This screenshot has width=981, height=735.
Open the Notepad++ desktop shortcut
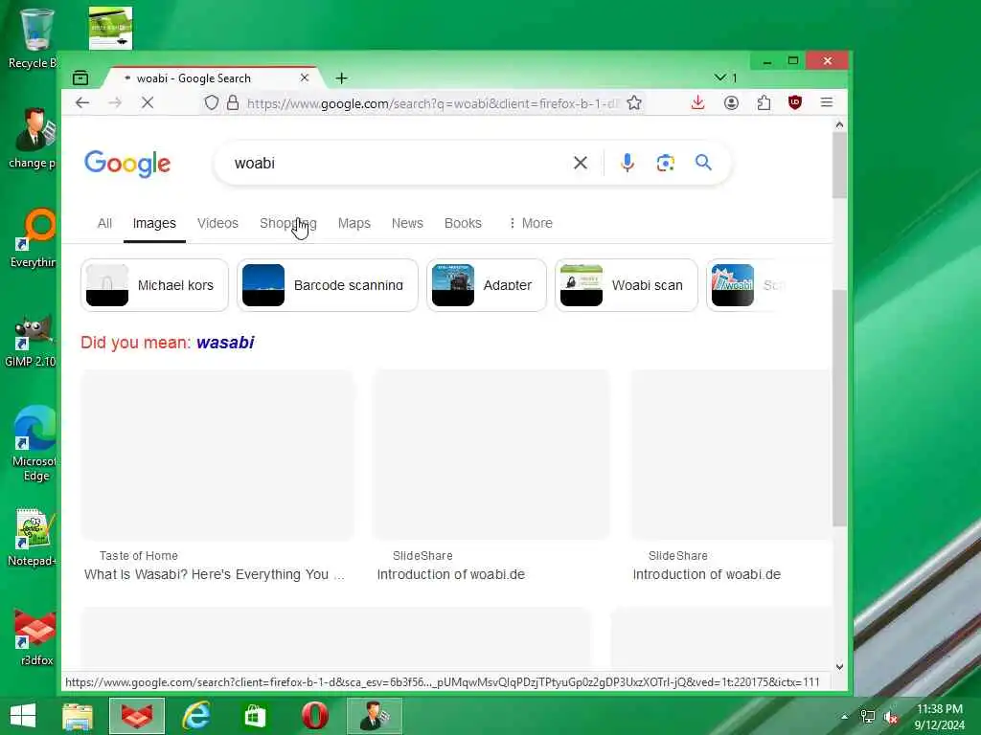coord(32,538)
